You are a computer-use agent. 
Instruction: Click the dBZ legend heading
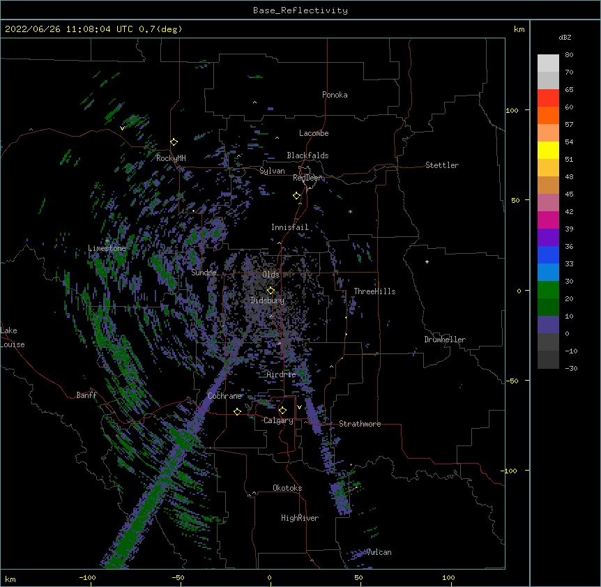pos(565,37)
